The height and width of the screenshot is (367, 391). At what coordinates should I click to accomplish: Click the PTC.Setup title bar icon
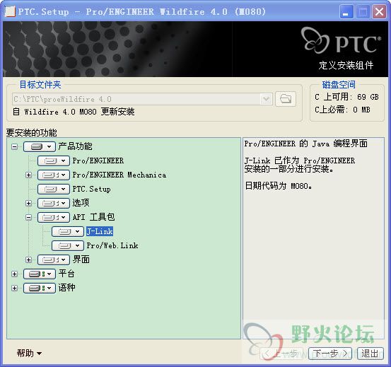pos(10,12)
